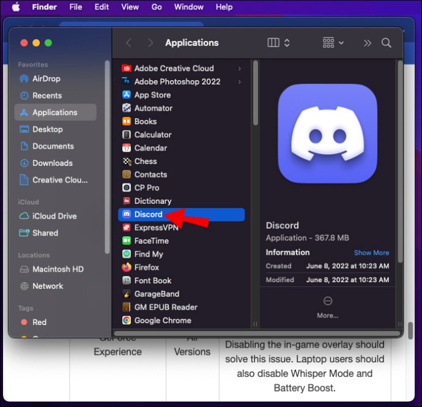Click the Finder horizontal scrollbar
The image size is (422, 407).
257,334
